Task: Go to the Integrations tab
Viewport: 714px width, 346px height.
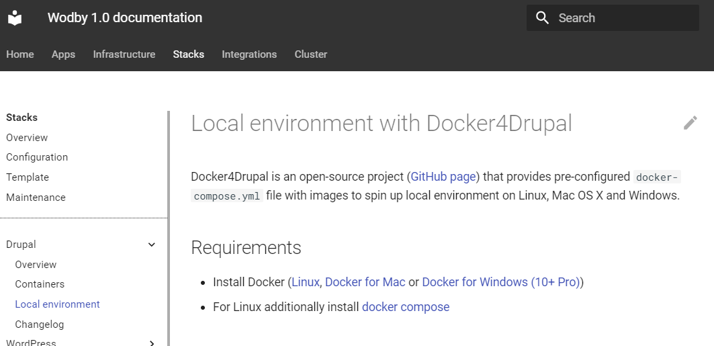Action: click(249, 54)
